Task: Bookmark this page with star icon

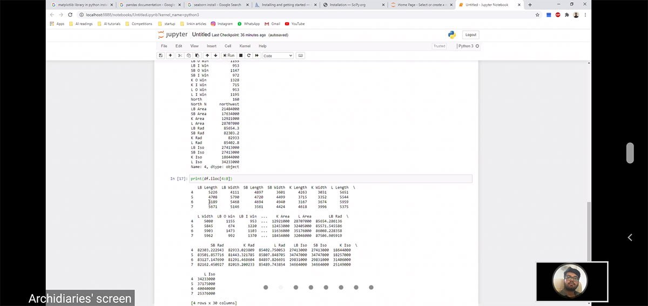Action: (537, 15)
